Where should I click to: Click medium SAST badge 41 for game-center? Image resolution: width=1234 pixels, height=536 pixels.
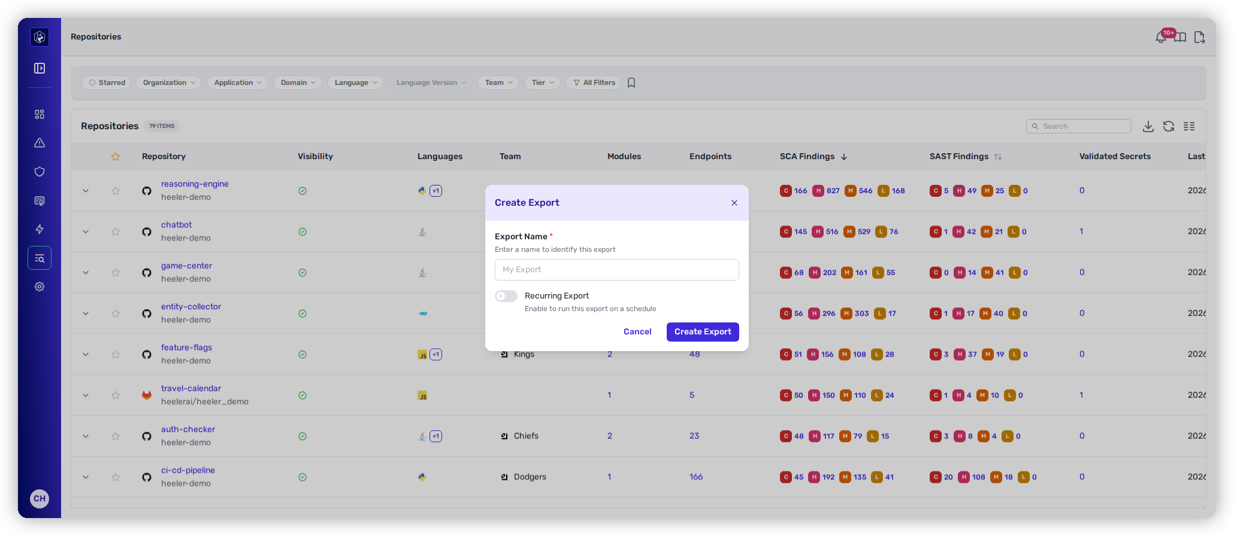pos(993,273)
